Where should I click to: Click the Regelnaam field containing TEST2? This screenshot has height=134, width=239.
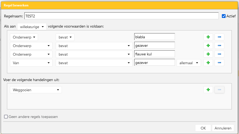click(x=121, y=16)
